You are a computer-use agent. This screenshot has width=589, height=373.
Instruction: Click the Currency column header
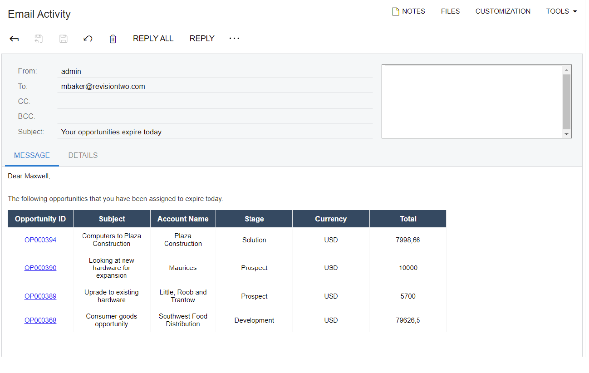(331, 219)
